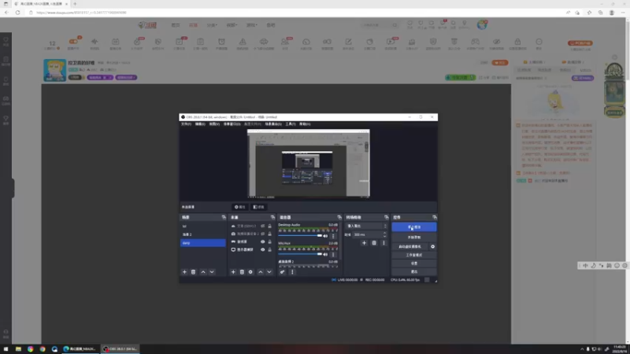Click the Start Recording button
This screenshot has width=630, height=354.
(414, 238)
